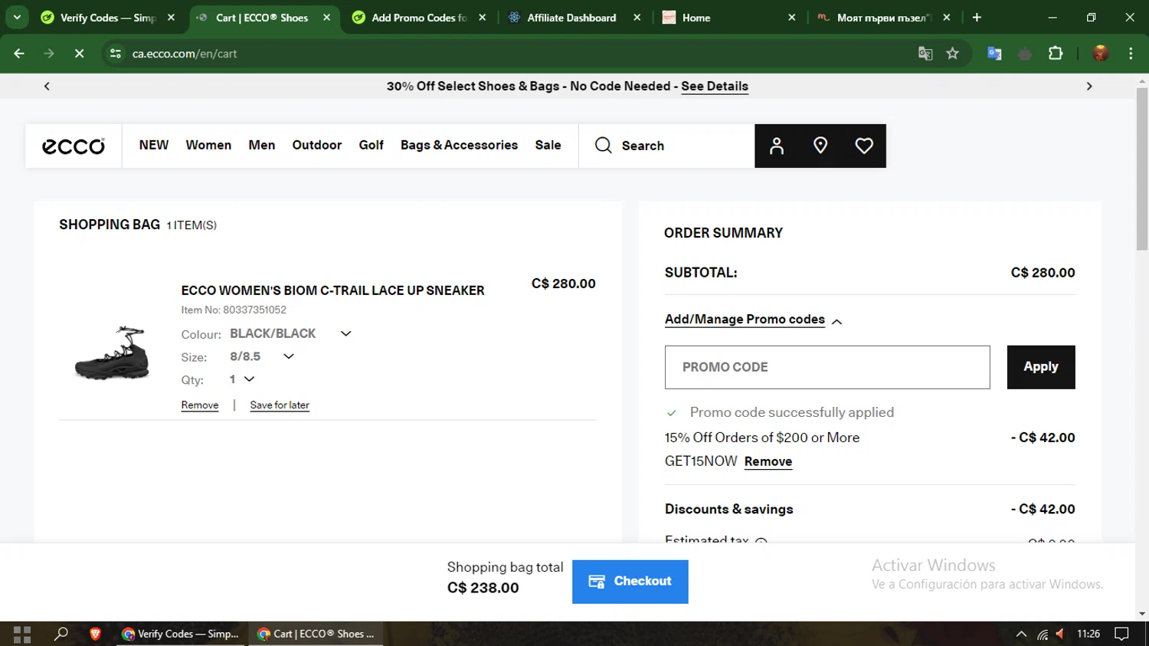Image resolution: width=1149 pixels, height=646 pixels.
Task: Click into the PROMO CODE field
Action: (827, 367)
